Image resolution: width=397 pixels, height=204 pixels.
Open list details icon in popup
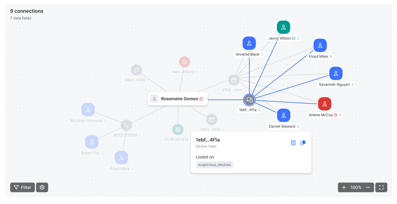pyautogui.click(x=293, y=143)
